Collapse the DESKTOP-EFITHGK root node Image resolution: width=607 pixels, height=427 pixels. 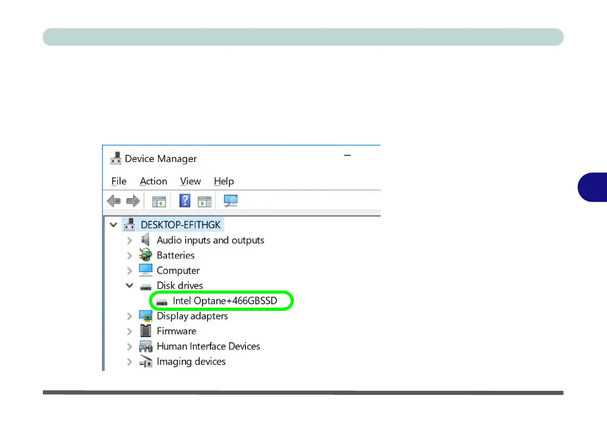coord(113,225)
